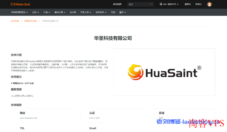Expand the 合作伙伴 nav menu
This screenshot has width=227, height=132.
click(x=101, y=12)
